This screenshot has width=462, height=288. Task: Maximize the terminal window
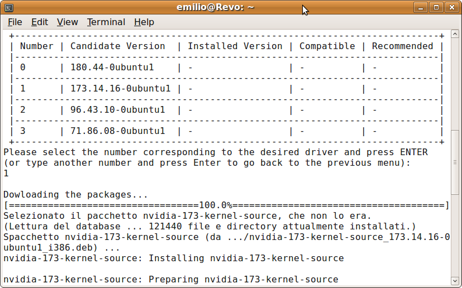coord(436,7)
